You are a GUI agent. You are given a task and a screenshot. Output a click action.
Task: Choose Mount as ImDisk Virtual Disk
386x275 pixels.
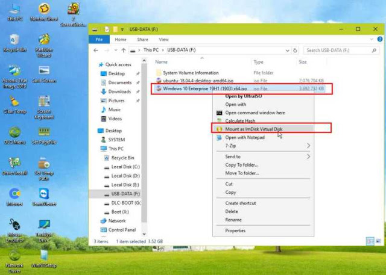[263, 129]
